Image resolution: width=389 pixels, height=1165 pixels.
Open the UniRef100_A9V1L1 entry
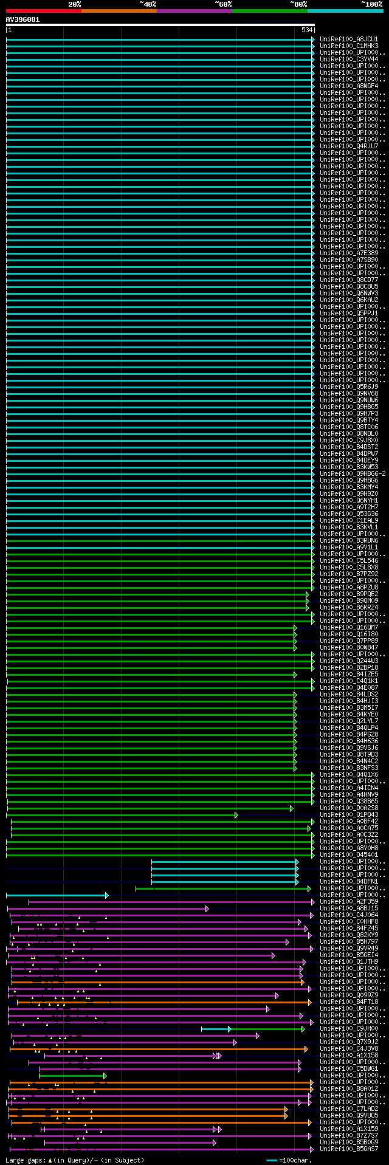click(x=349, y=547)
